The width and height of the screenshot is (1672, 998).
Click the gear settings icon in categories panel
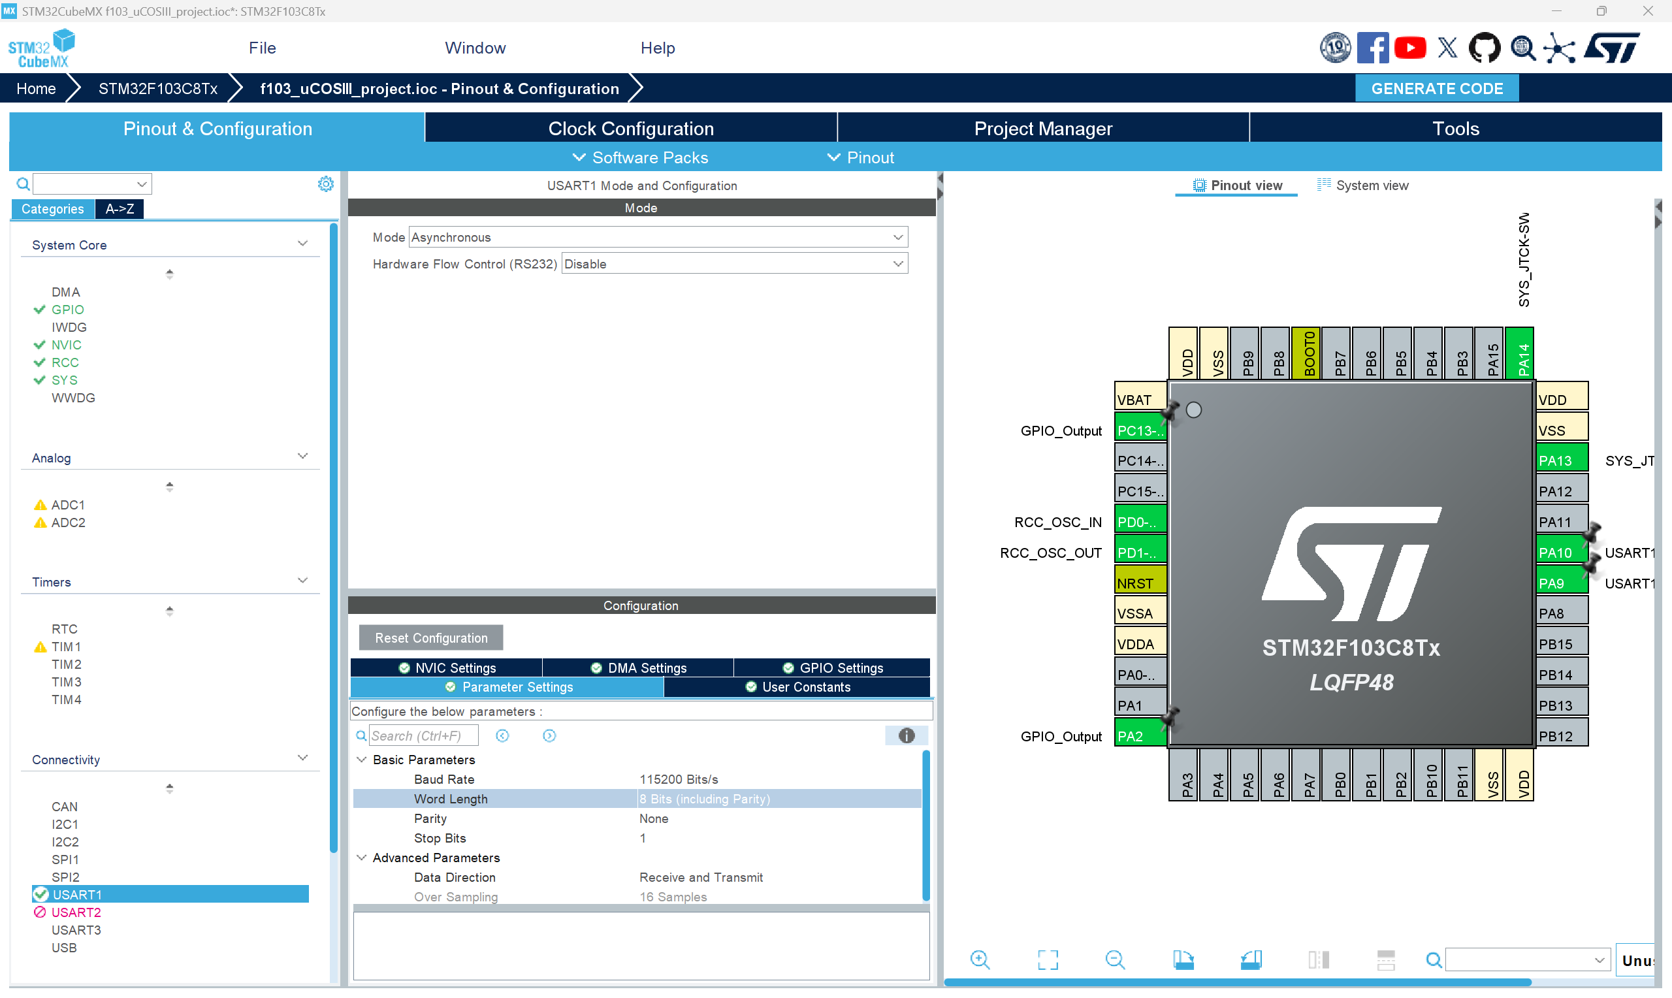tap(325, 184)
